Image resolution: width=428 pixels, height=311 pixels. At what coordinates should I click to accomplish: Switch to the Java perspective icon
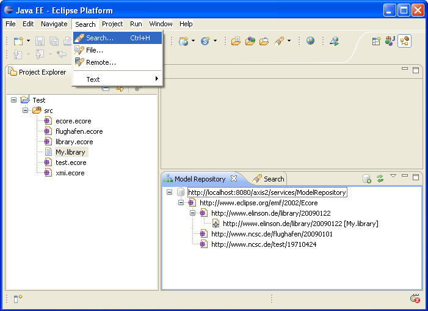tap(390, 41)
